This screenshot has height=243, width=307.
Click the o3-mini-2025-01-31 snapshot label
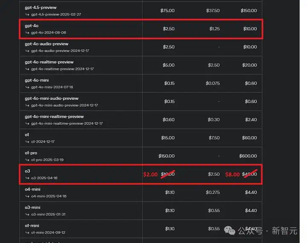click(48, 214)
